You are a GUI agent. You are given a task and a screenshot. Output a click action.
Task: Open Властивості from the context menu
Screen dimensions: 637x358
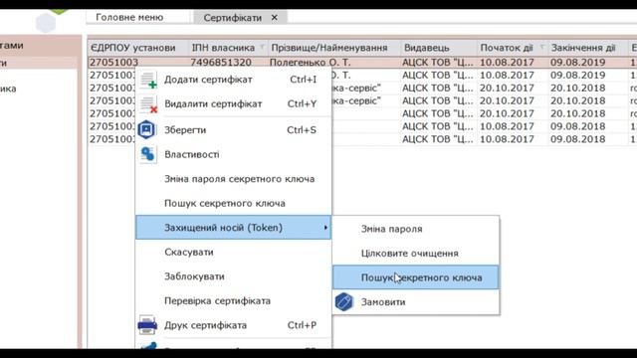tap(233, 154)
